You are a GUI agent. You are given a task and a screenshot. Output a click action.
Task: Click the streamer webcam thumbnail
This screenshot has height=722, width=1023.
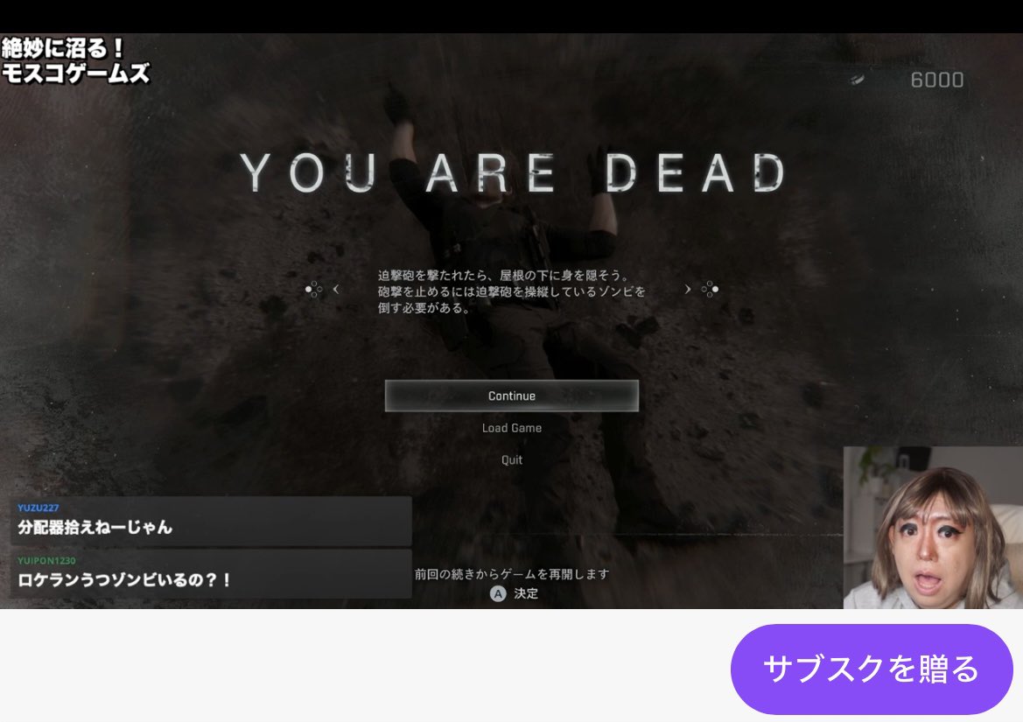pos(933,528)
